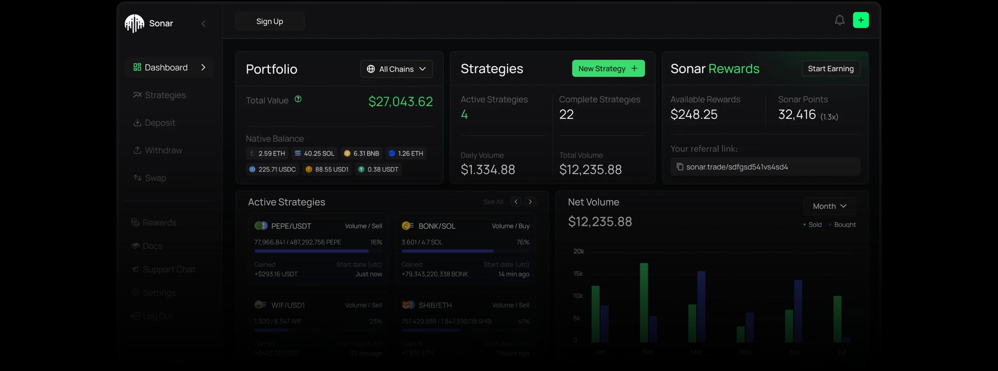Screen dimensions: 998x371
Task: Click the Docs book icon
Action: pyautogui.click(x=135, y=246)
